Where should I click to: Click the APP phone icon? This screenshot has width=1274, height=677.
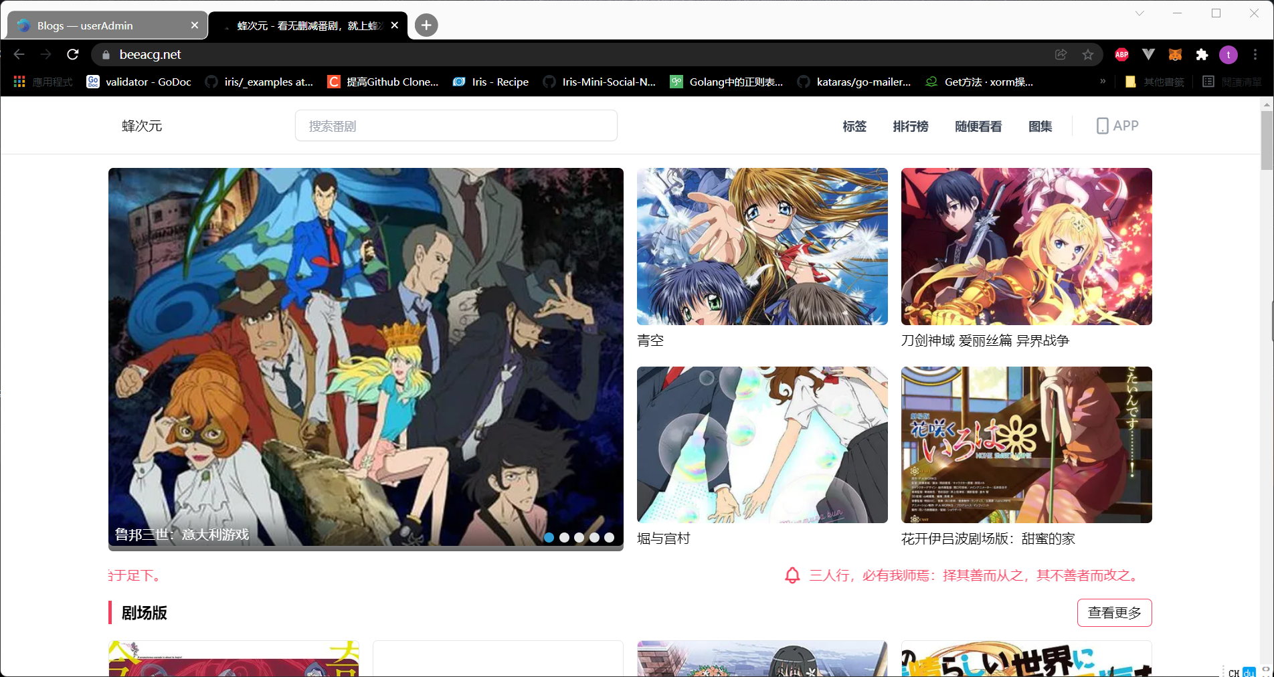click(1102, 126)
